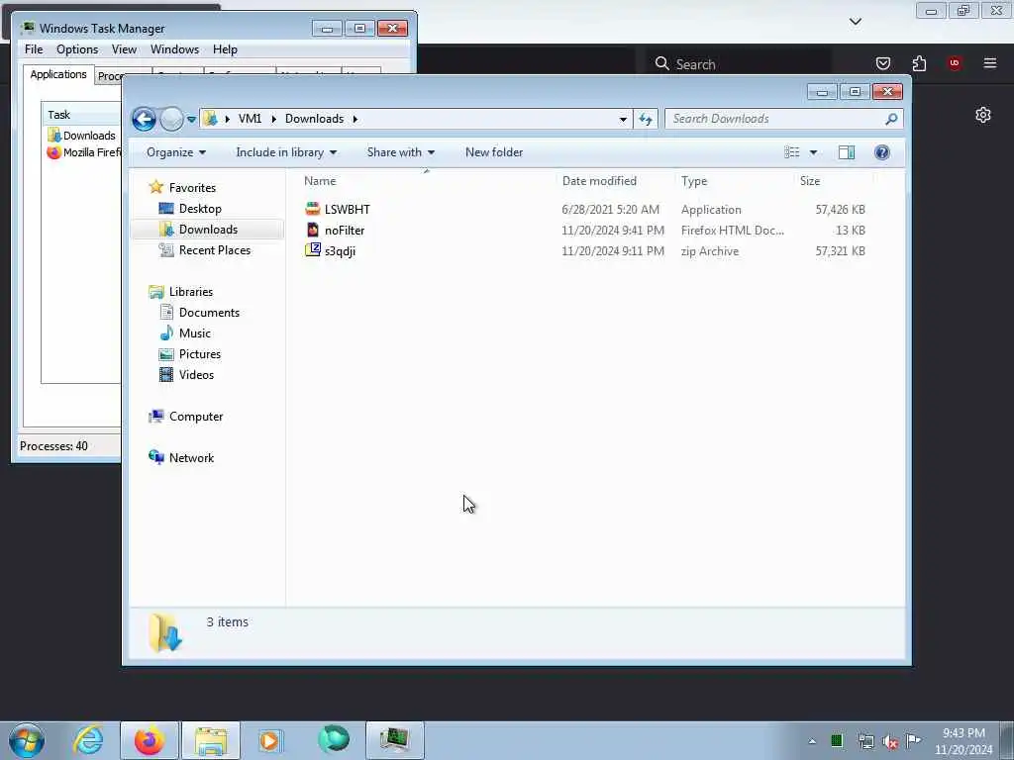Open the address bar history dropdown
1014x760 pixels.
coord(623,119)
